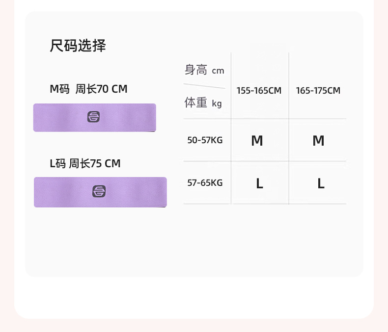Choose L for 155-165CM and 57-65KG
This screenshot has height=332, width=388.
point(259,184)
